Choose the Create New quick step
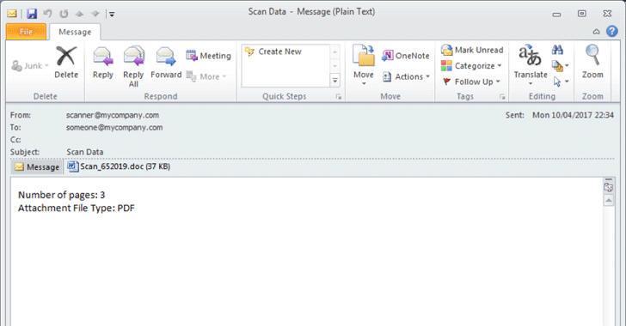The height and width of the screenshot is (326, 626). [x=273, y=51]
